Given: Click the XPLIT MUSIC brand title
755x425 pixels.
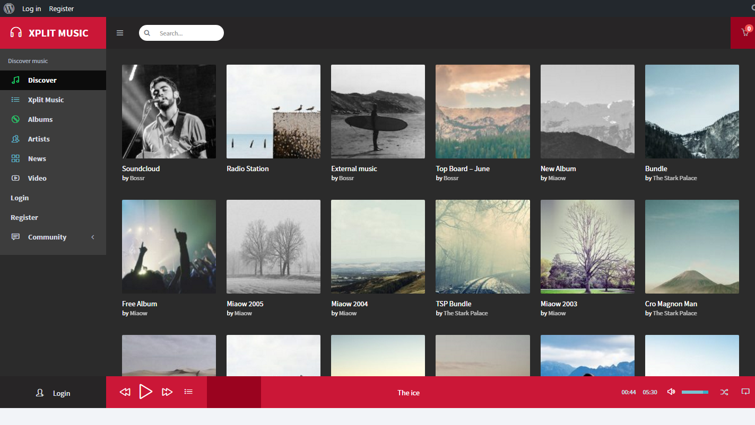Looking at the screenshot, I should [x=58, y=33].
